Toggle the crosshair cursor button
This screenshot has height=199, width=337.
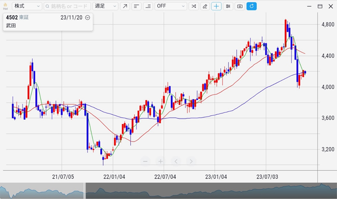point(217,6)
